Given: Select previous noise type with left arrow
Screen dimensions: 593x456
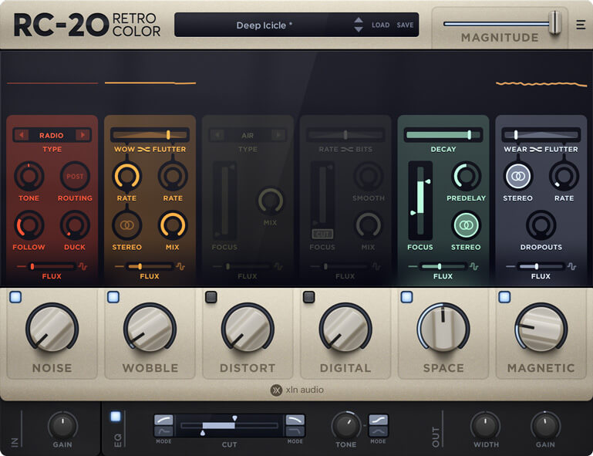Looking at the screenshot, I should [22, 135].
